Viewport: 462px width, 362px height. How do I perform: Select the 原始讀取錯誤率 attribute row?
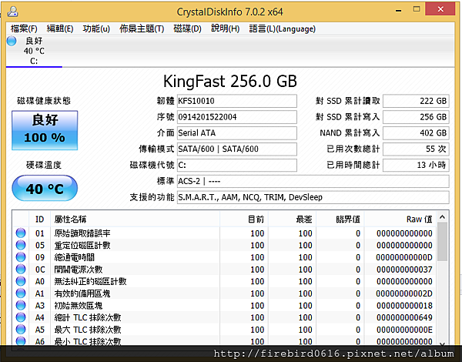pos(224,233)
